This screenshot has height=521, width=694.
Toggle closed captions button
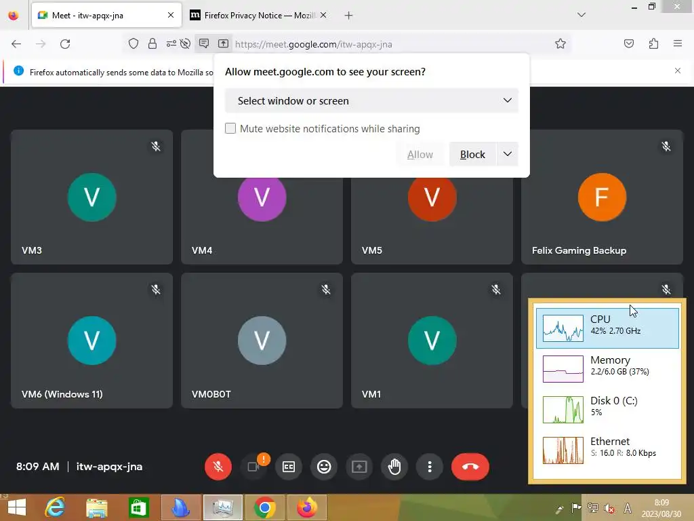(x=289, y=467)
